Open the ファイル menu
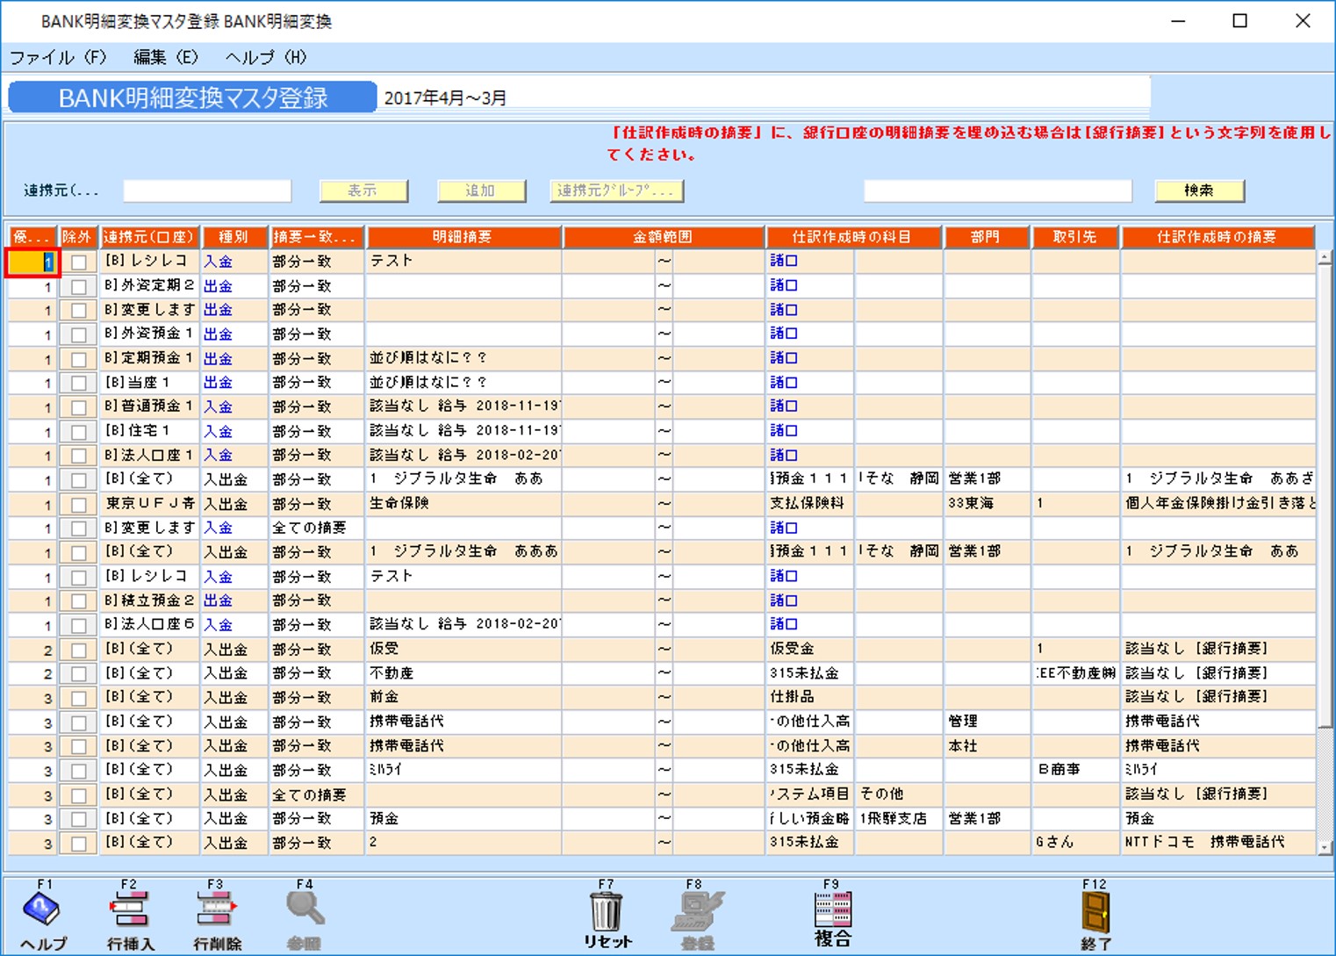The image size is (1336, 956). coord(57,57)
